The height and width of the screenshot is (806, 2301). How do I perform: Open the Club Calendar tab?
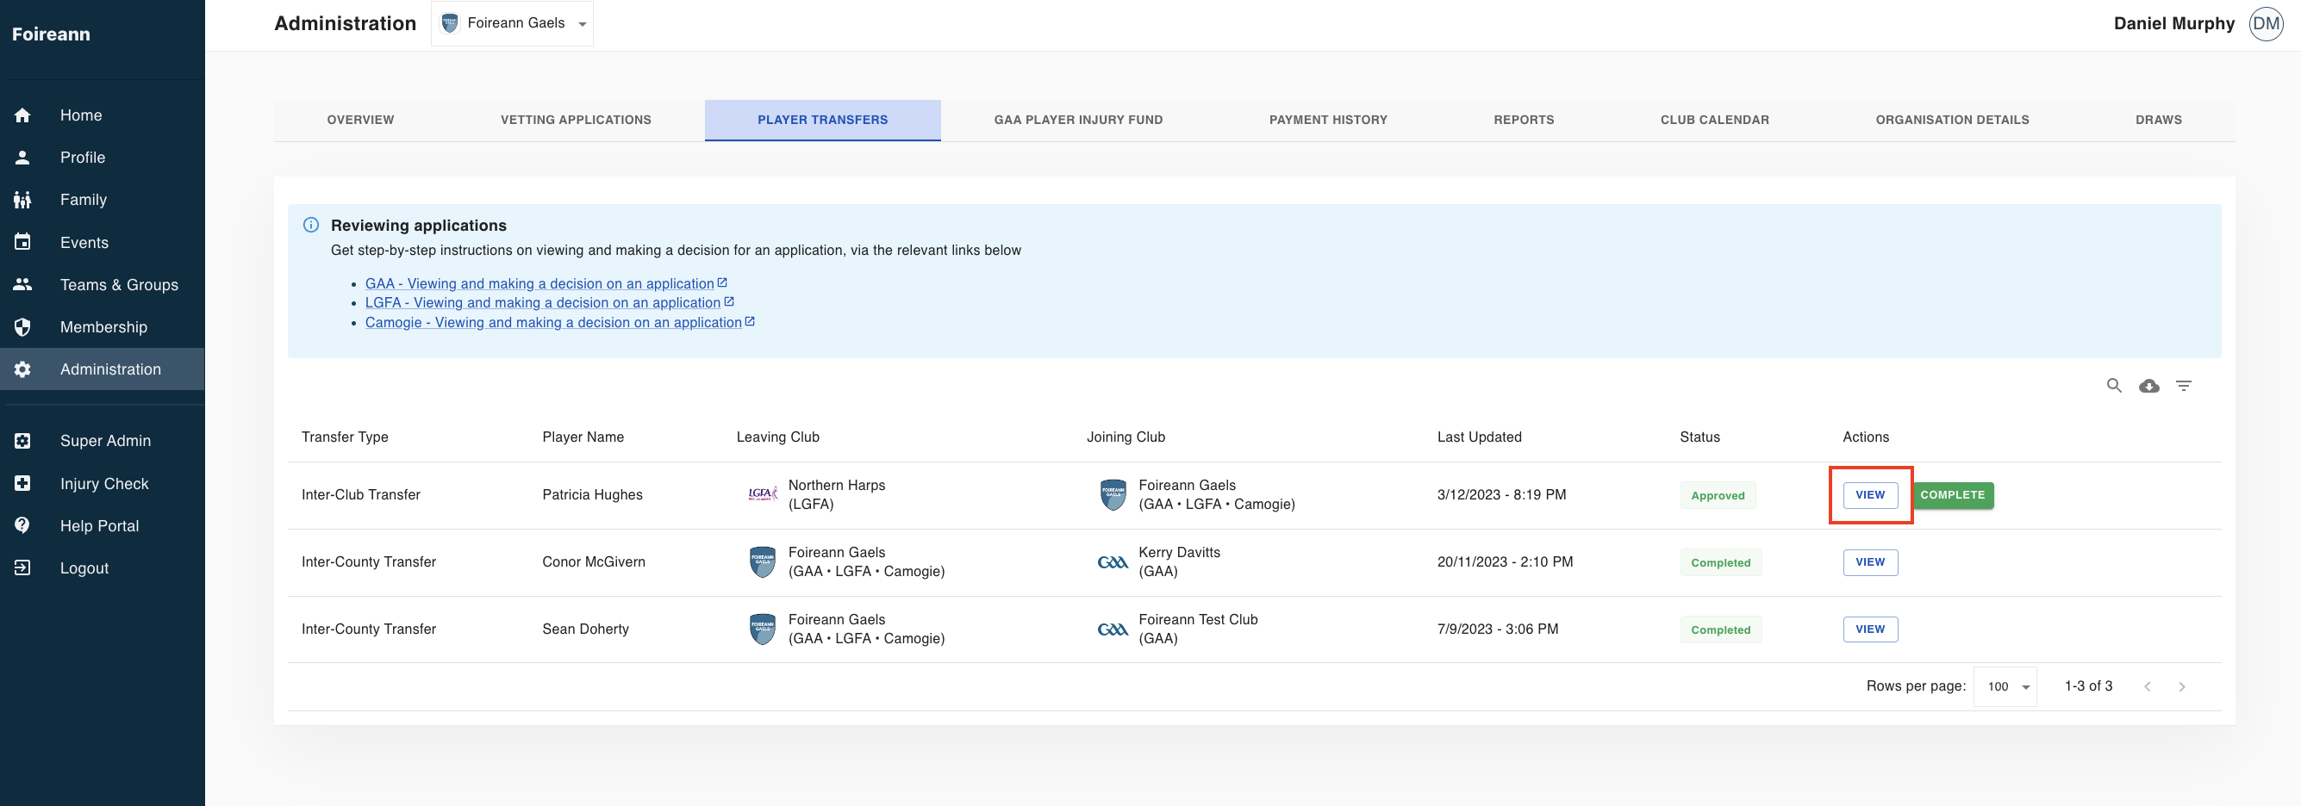click(1714, 120)
